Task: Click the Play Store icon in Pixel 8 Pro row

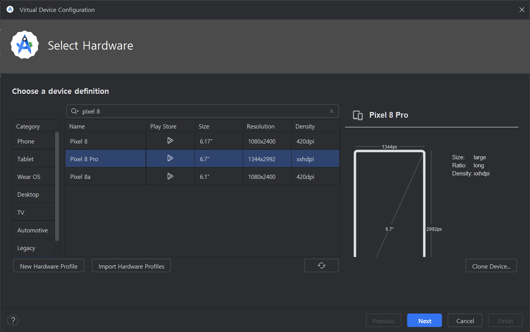Action: click(170, 158)
